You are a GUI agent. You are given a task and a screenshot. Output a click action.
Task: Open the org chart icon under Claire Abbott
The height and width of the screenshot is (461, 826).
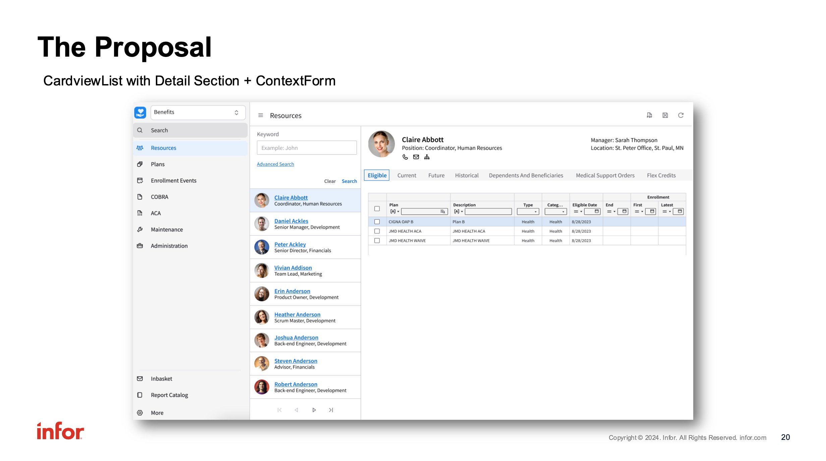point(426,157)
